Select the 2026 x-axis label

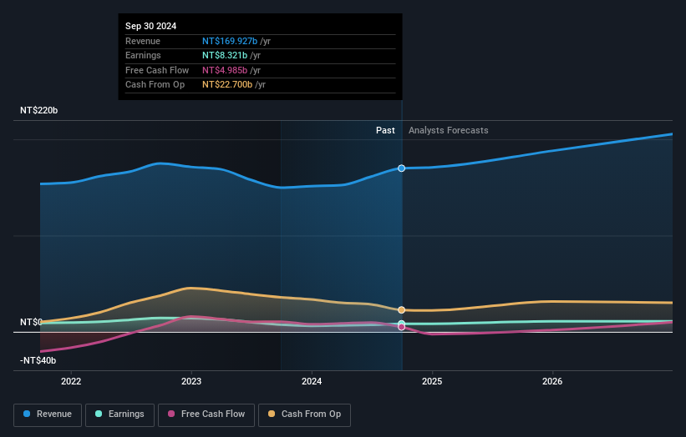point(552,381)
